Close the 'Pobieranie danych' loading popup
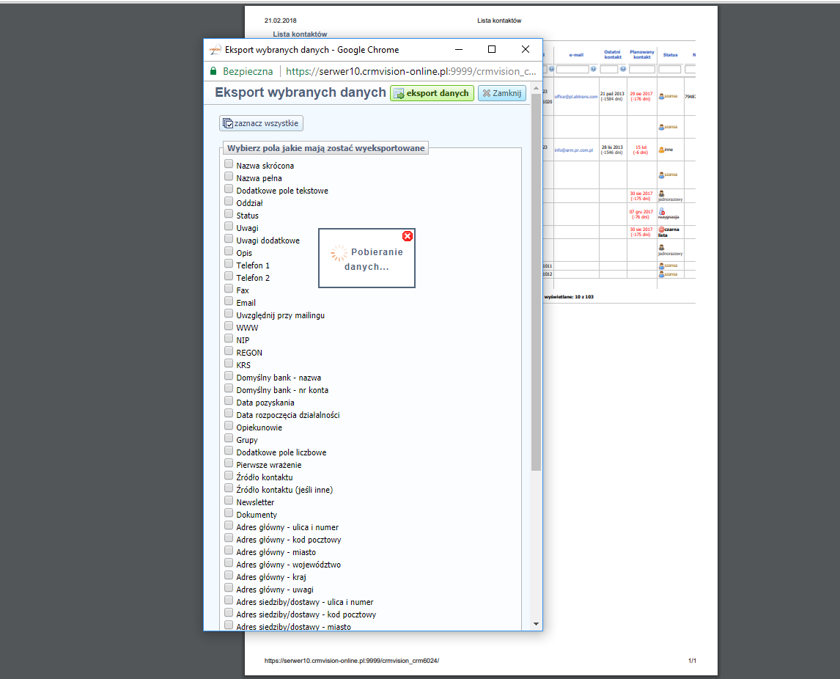This screenshot has width=840, height=679. point(408,235)
